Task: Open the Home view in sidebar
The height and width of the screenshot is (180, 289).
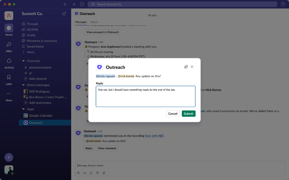Action: (9, 30)
